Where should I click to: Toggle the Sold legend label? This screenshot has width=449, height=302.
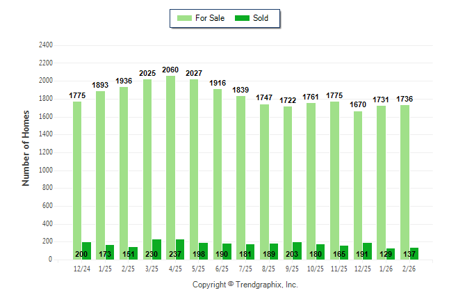click(261, 17)
